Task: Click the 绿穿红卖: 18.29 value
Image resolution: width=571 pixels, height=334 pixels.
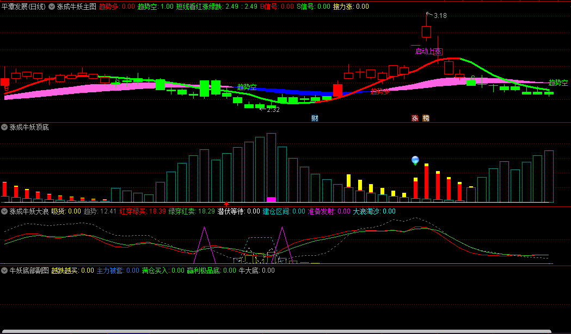Action: 192,211
